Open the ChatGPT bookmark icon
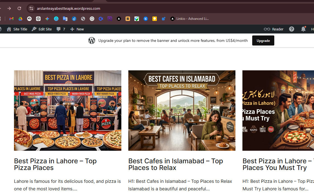Image resolution: width=314 pixels, height=194 pixels. pyautogui.click(x=38, y=19)
